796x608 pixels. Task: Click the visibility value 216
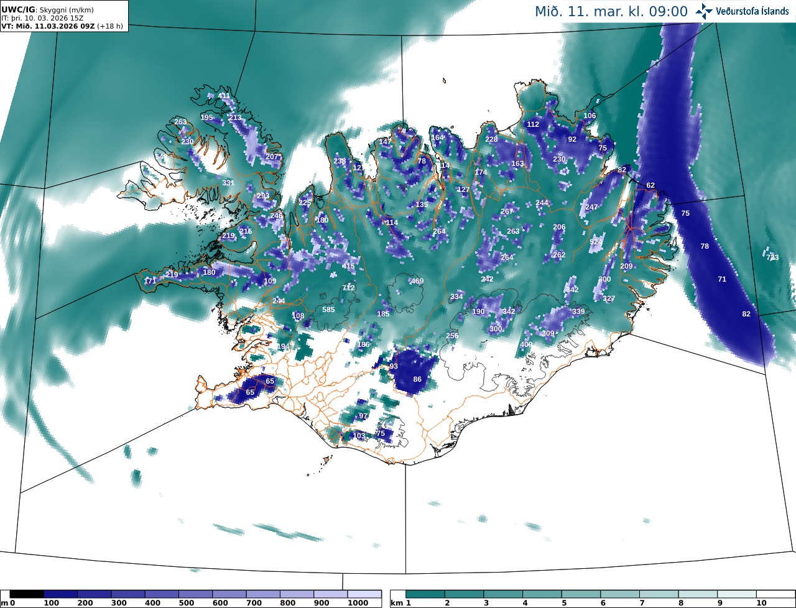point(246,231)
